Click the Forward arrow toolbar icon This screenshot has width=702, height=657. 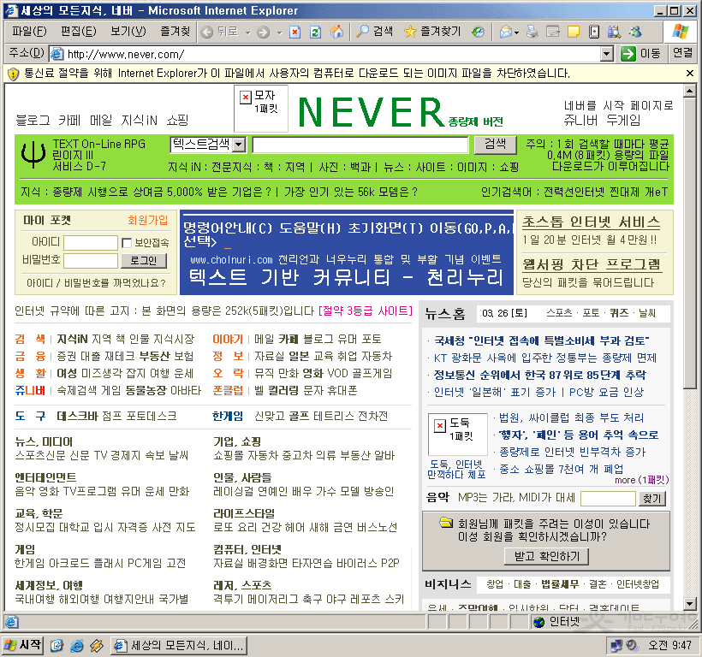click(x=263, y=33)
